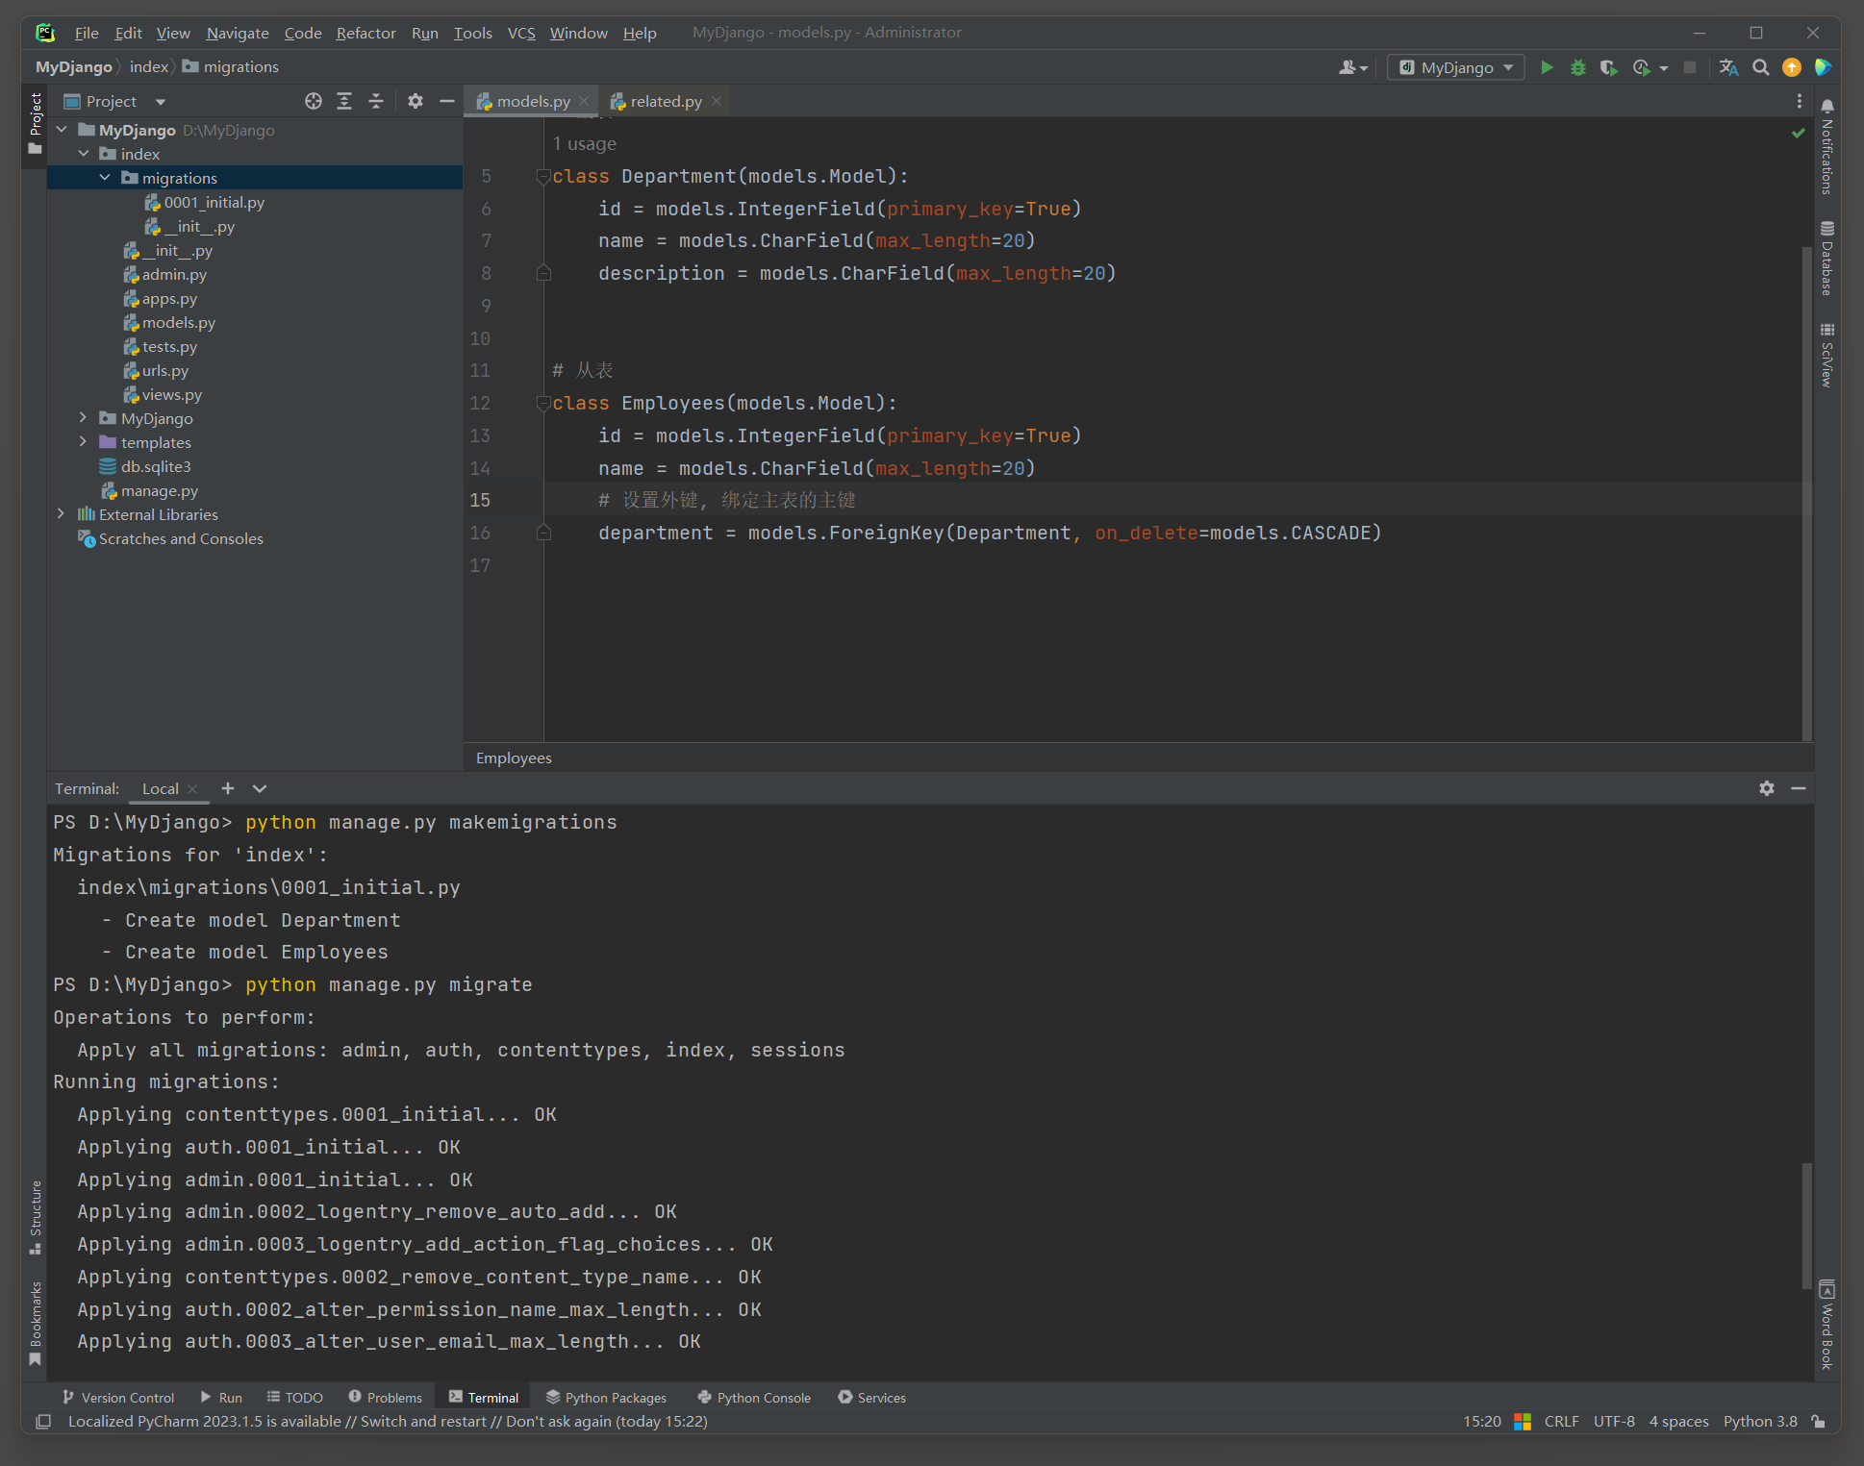This screenshot has width=1864, height=1466.
Task: Toggle the Structure tool window
Action: (x=36, y=1216)
